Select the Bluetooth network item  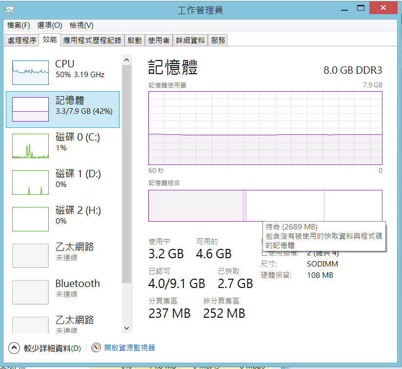(x=30, y=292)
